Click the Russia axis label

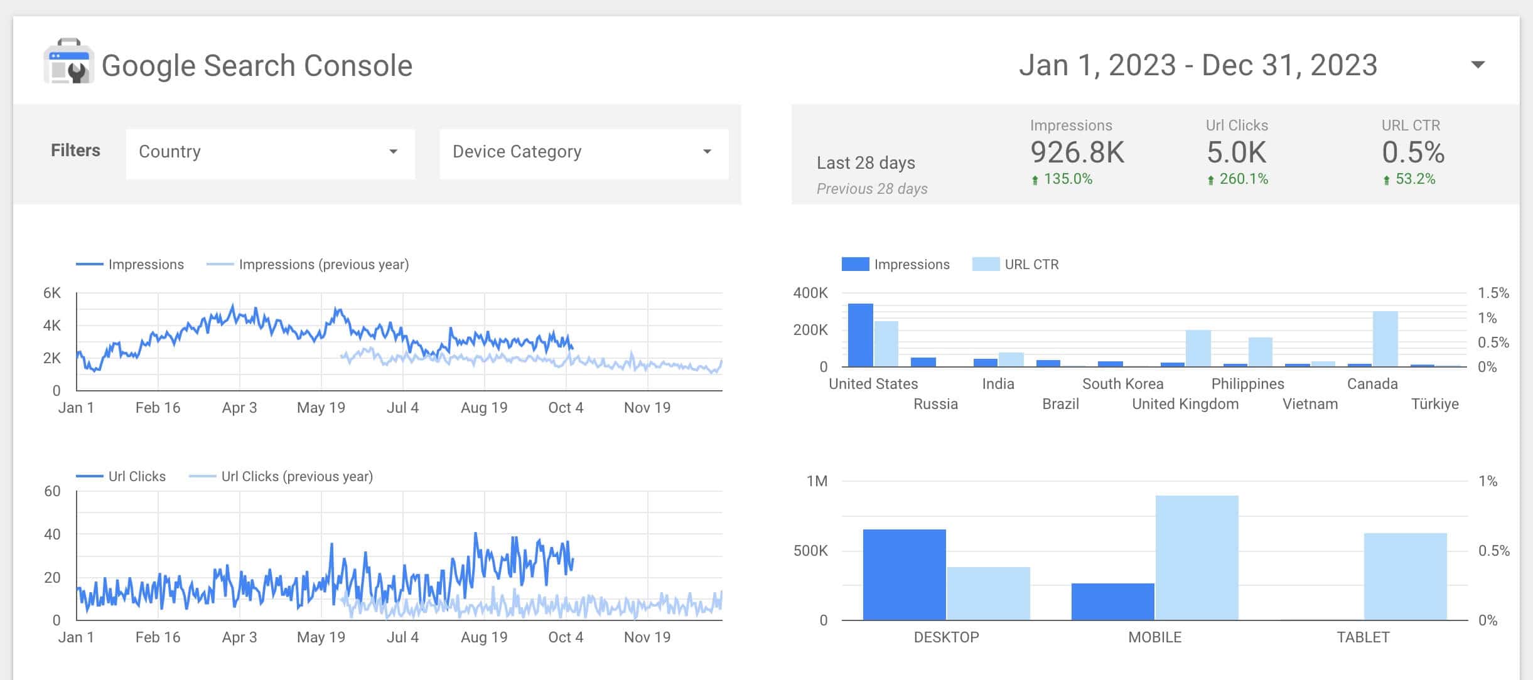tap(935, 404)
